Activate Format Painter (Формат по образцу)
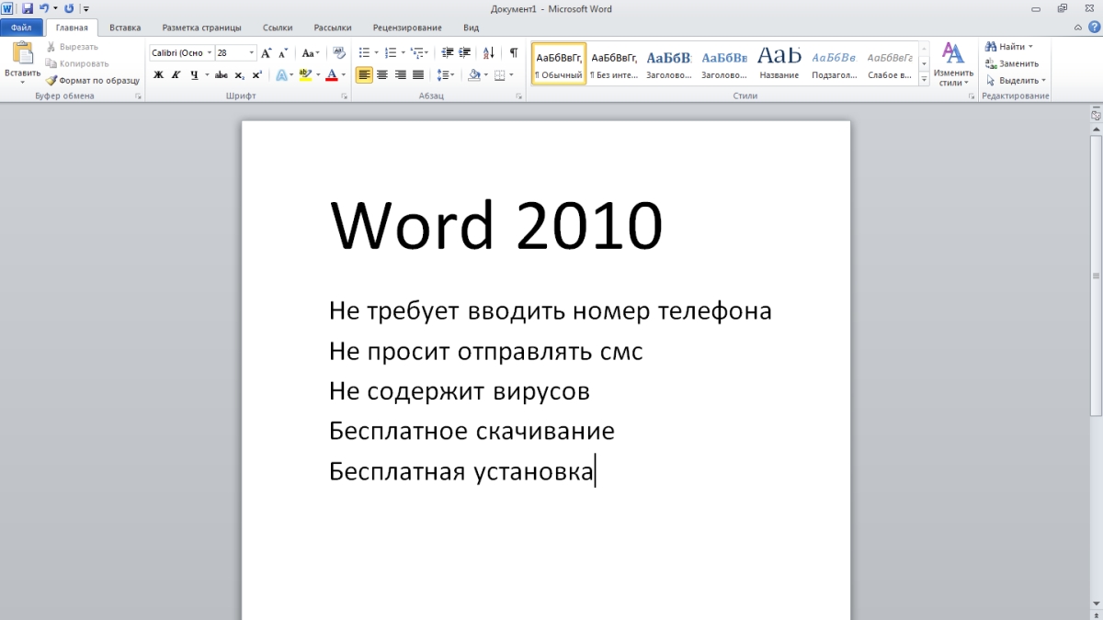 click(x=92, y=80)
